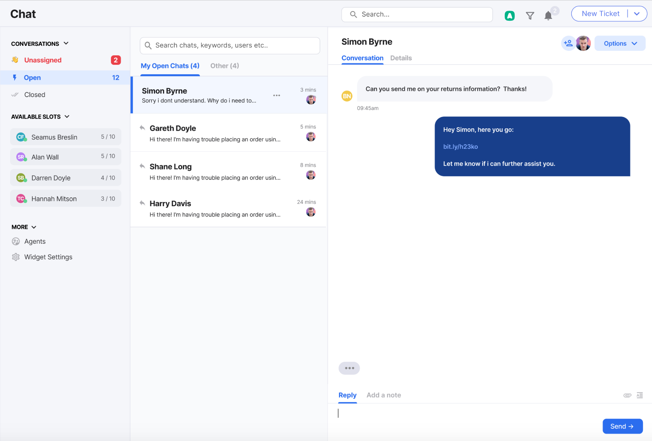This screenshot has width=652, height=441.
Task: Click the green app icon in the top bar
Action: coord(509,15)
